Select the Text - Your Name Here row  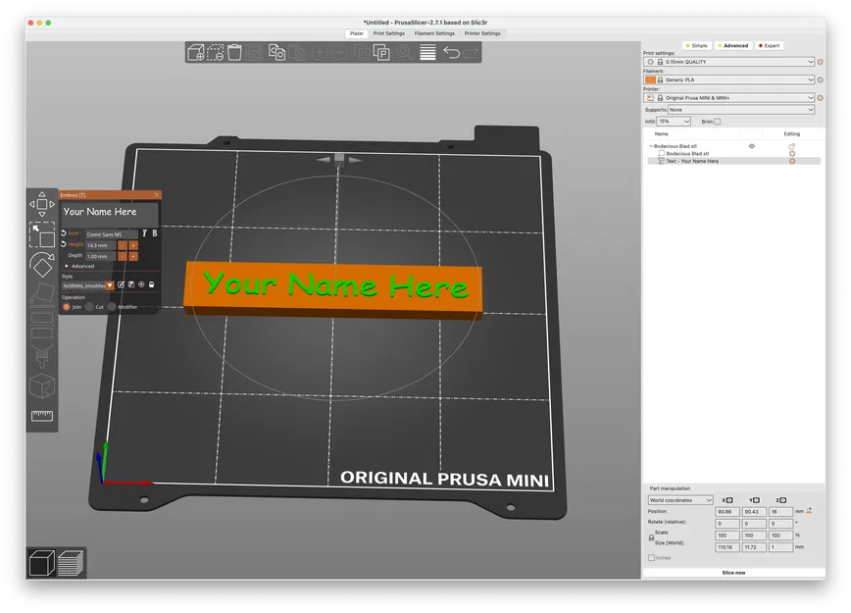tap(733, 161)
